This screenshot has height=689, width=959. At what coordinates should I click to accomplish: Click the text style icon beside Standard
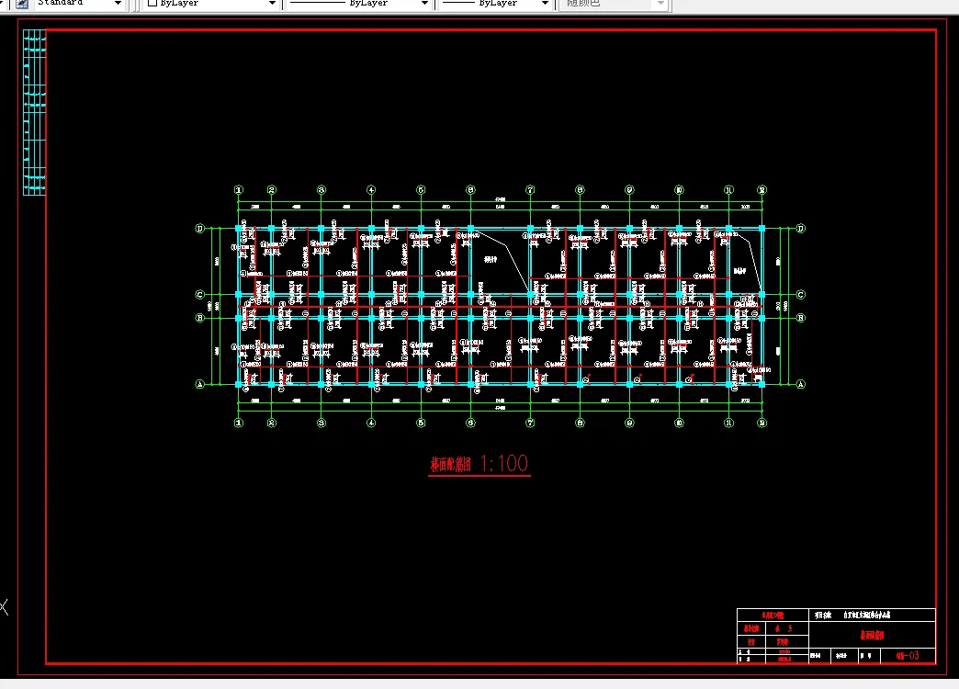tap(22, 4)
